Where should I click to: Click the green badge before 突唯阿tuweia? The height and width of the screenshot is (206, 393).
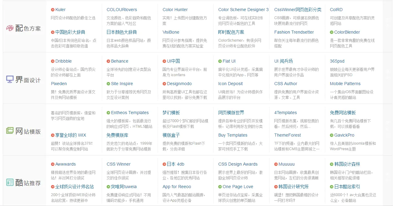coord(108,187)
